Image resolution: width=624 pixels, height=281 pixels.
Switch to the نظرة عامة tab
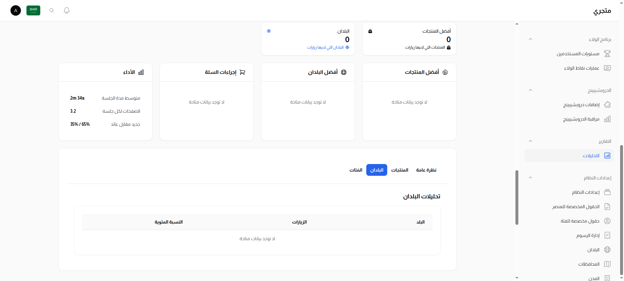(x=426, y=170)
